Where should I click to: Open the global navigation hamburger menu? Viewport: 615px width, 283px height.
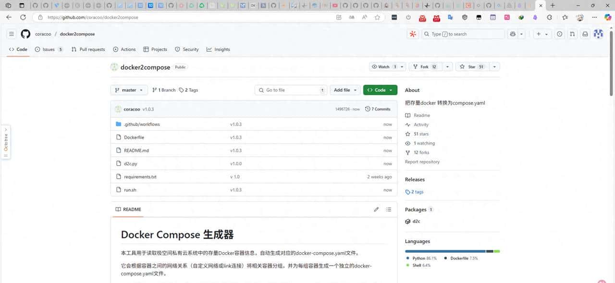[11, 34]
